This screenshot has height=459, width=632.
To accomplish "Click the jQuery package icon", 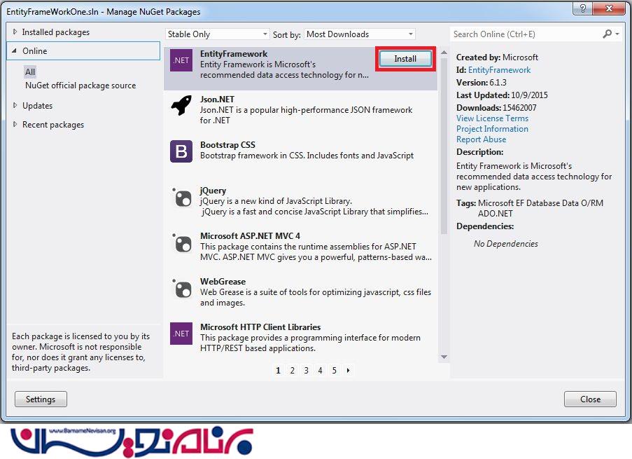I will pos(181,197).
